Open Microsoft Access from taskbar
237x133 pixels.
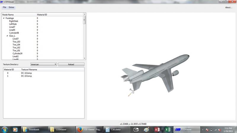[157, 129]
